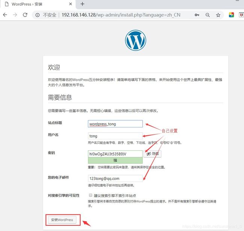Click the 站点标题 label
The height and width of the screenshot is (231, 244).
coord(55,123)
